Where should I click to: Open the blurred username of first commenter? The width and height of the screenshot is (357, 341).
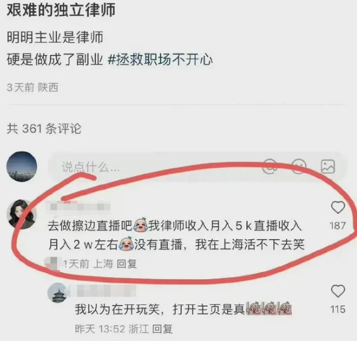pyautogui.click(x=78, y=207)
